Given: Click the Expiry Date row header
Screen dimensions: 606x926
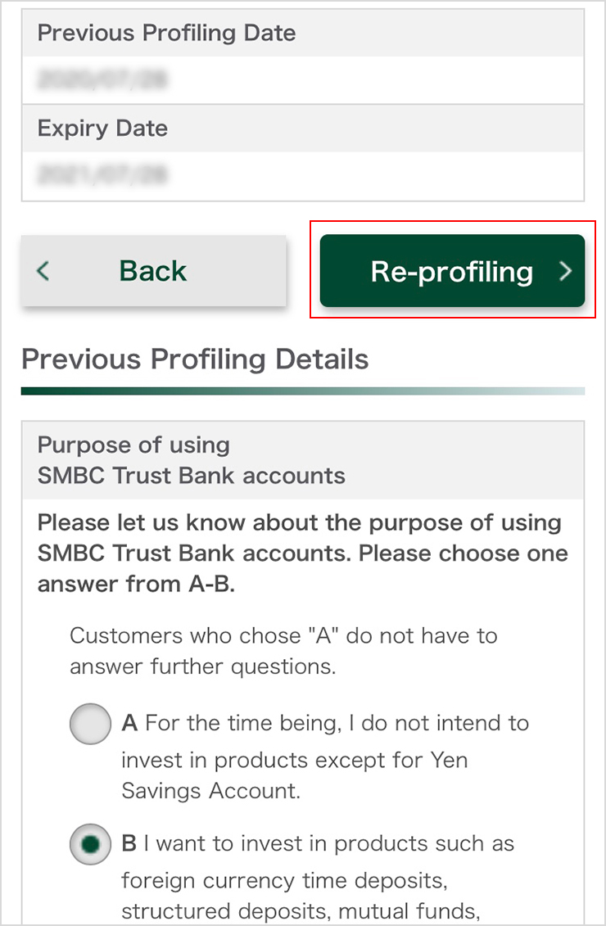Looking at the screenshot, I should [102, 128].
